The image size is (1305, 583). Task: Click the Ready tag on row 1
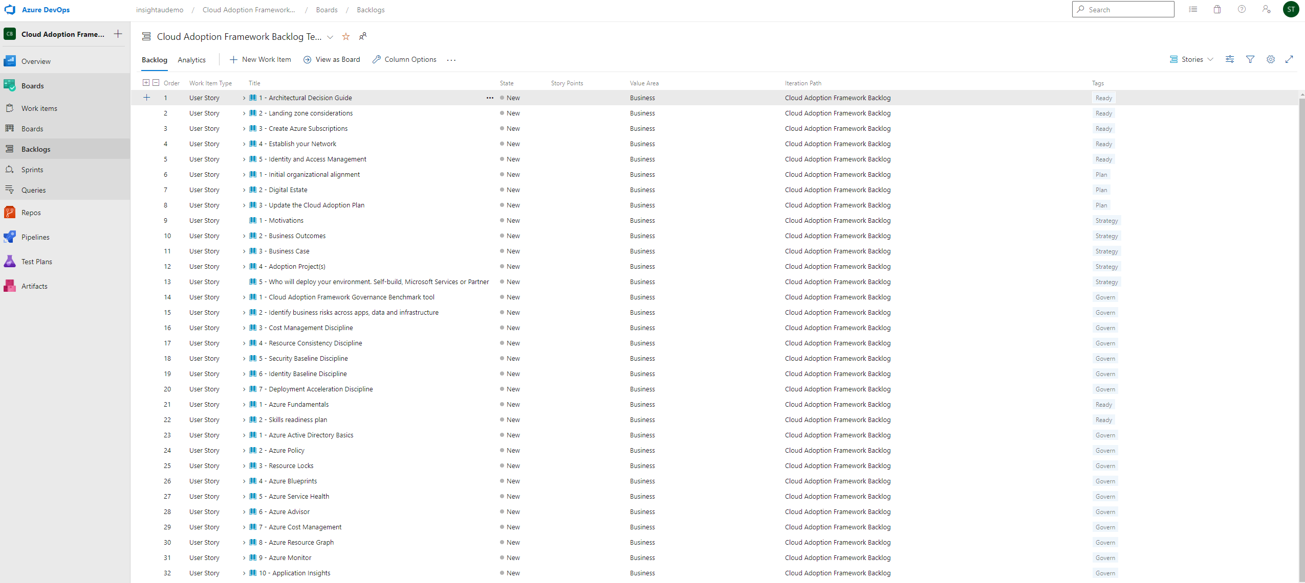pos(1103,98)
